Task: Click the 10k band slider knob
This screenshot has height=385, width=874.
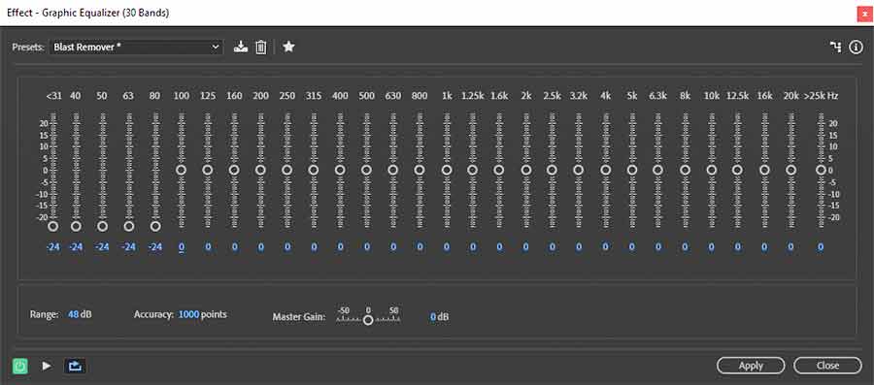Action: click(x=711, y=170)
